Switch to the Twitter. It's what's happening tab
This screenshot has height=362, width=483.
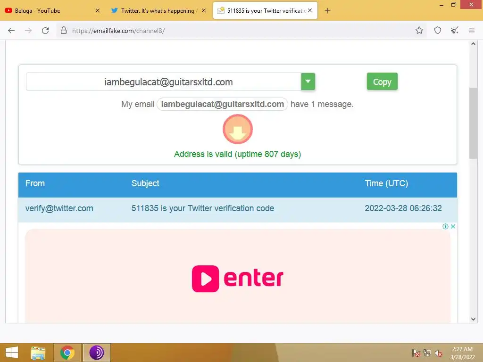pyautogui.click(x=158, y=10)
